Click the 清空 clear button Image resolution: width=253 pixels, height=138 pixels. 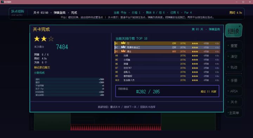[x=234, y=57]
